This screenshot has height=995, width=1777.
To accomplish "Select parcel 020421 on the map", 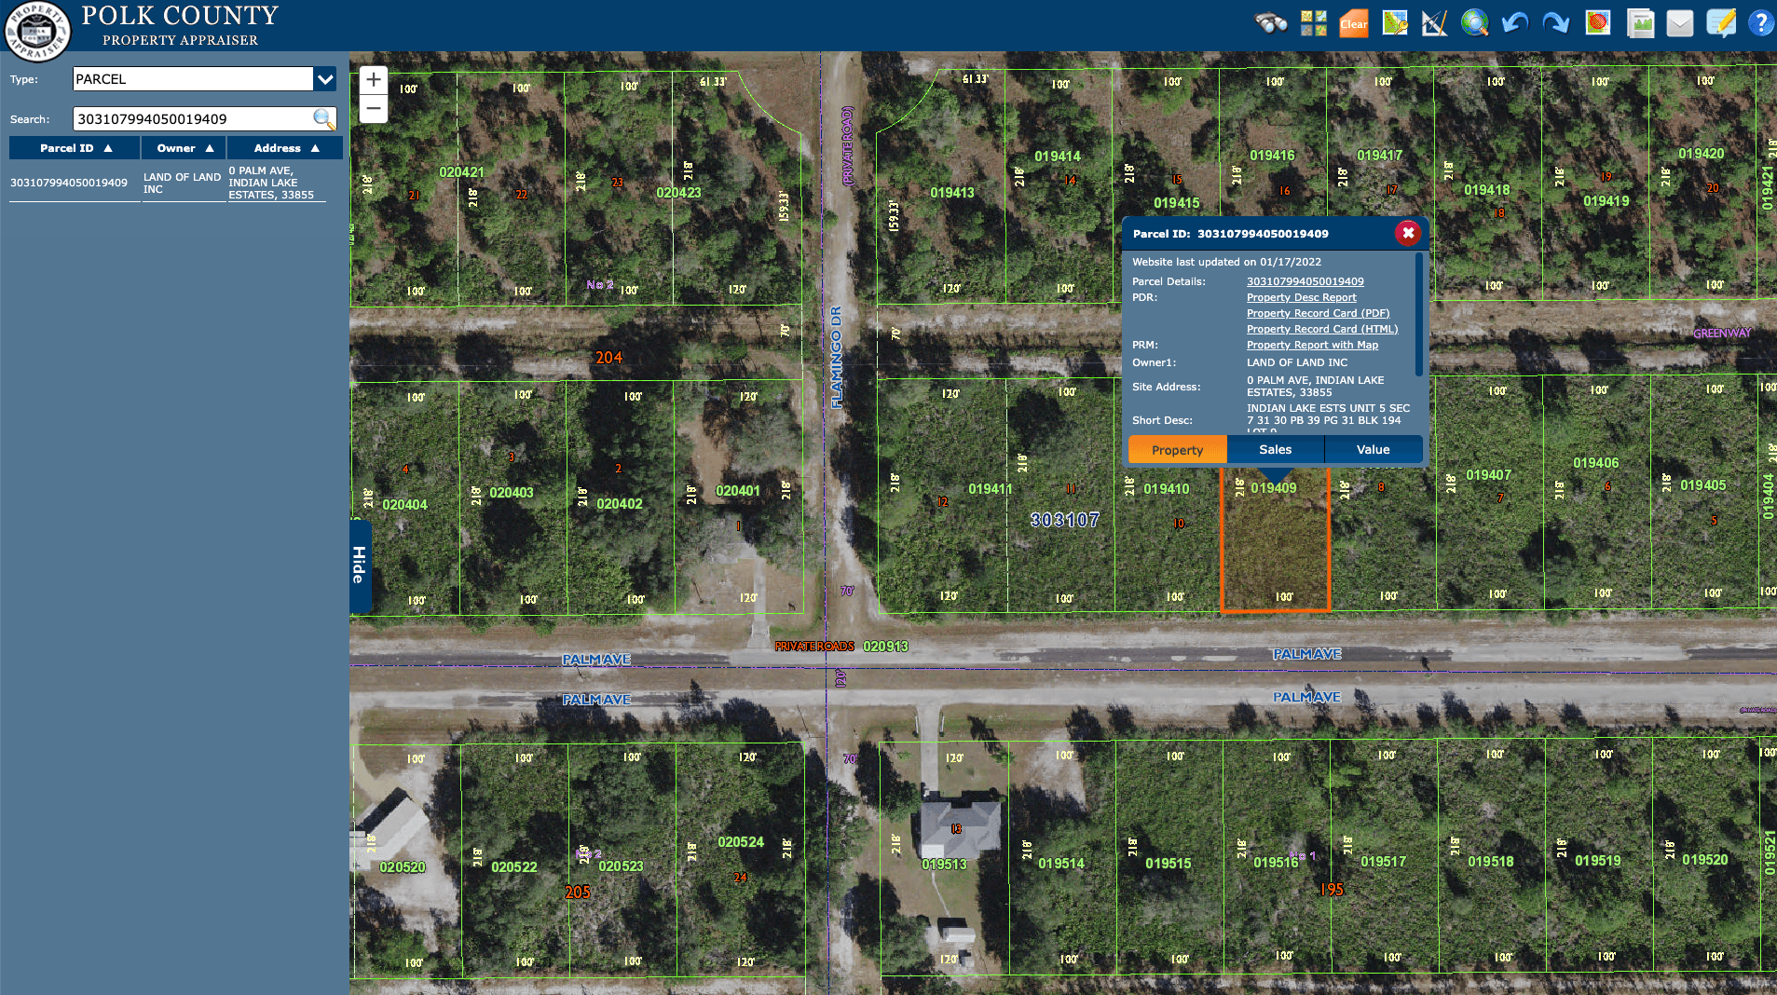I will coord(461,172).
